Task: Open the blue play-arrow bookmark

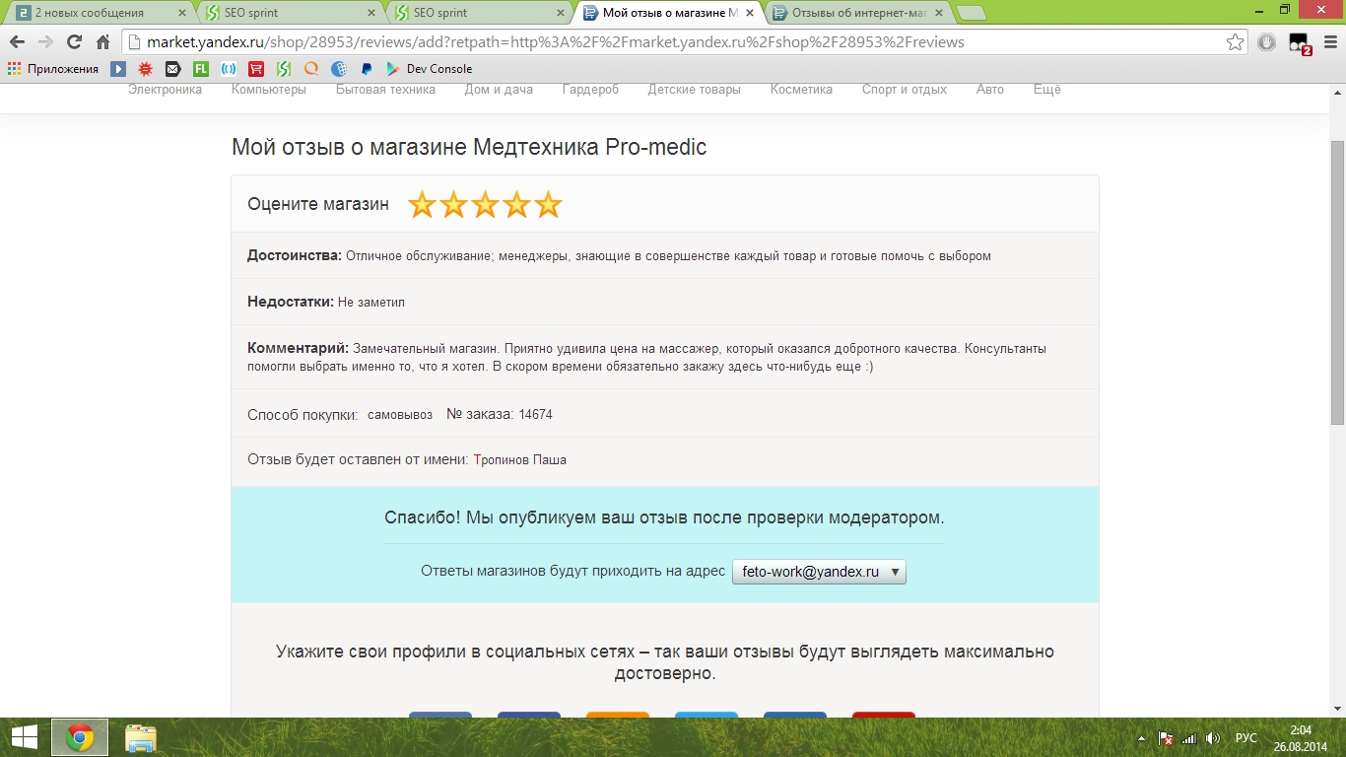Action: pyautogui.click(x=118, y=69)
